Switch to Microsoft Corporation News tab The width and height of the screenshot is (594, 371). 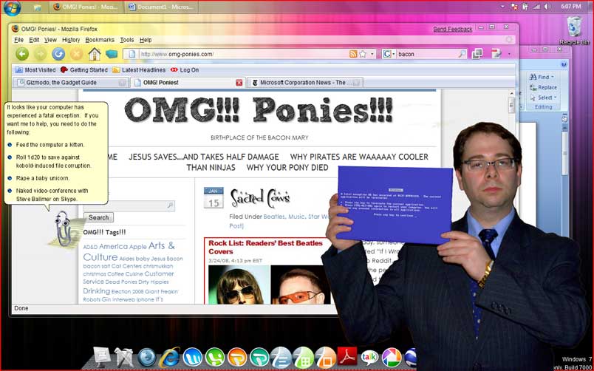click(x=305, y=82)
